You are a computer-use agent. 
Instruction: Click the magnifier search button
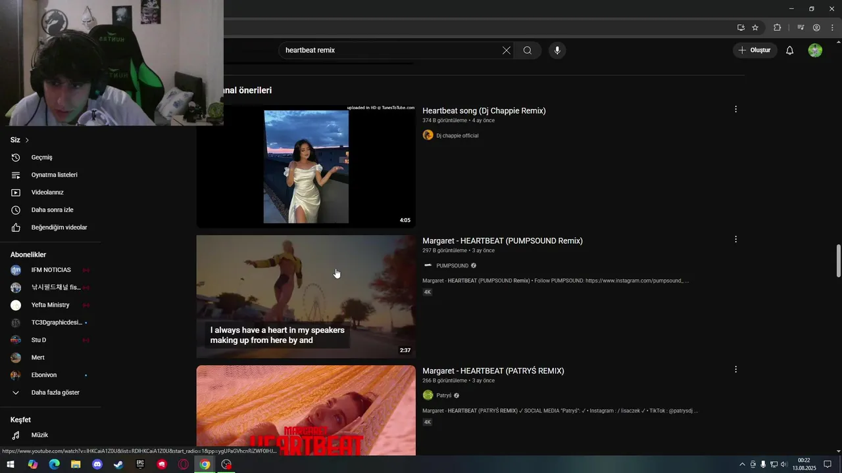527,51
